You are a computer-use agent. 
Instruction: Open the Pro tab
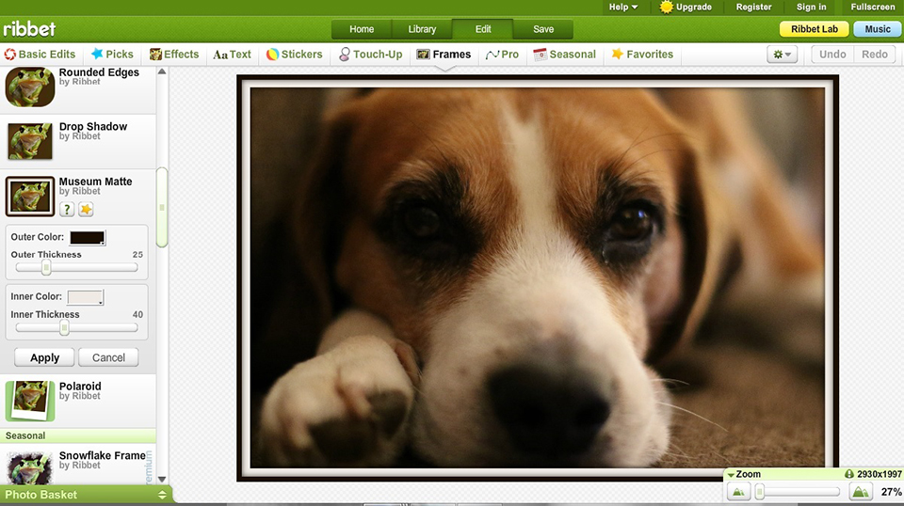[502, 55]
